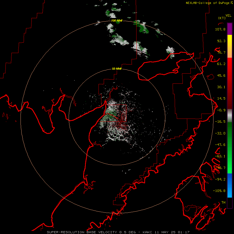This screenshot has width=234, height=234.
Task: Click the -94.2 velocity scale value
Action: point(220,179)
